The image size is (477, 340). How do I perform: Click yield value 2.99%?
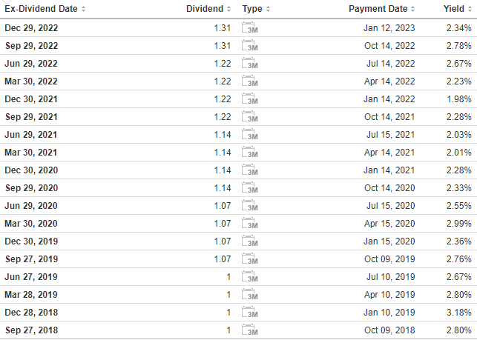click(x=459, y=224)
